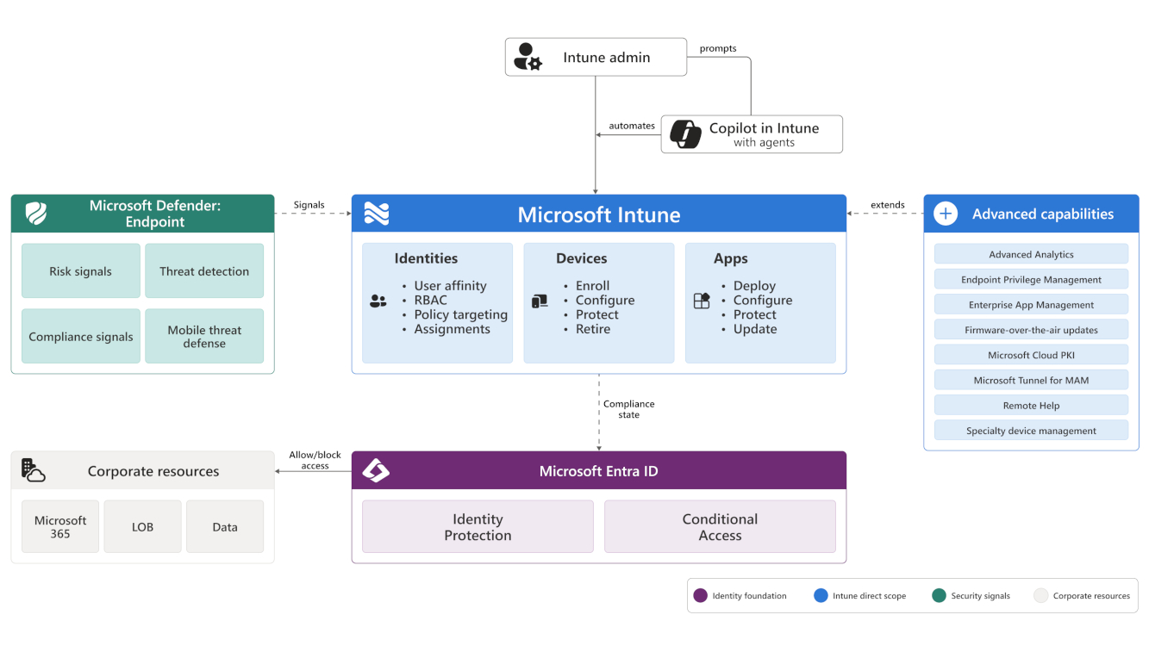Click the Microsoft Defender shield icon
1149x646 pixels.
pos(35,214)
